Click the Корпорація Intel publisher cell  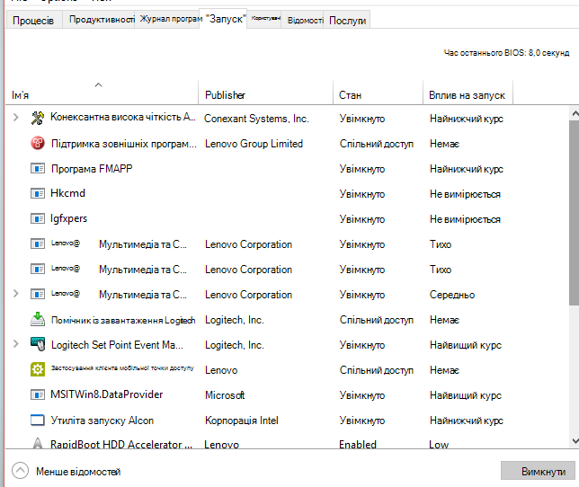coord(242,421)
